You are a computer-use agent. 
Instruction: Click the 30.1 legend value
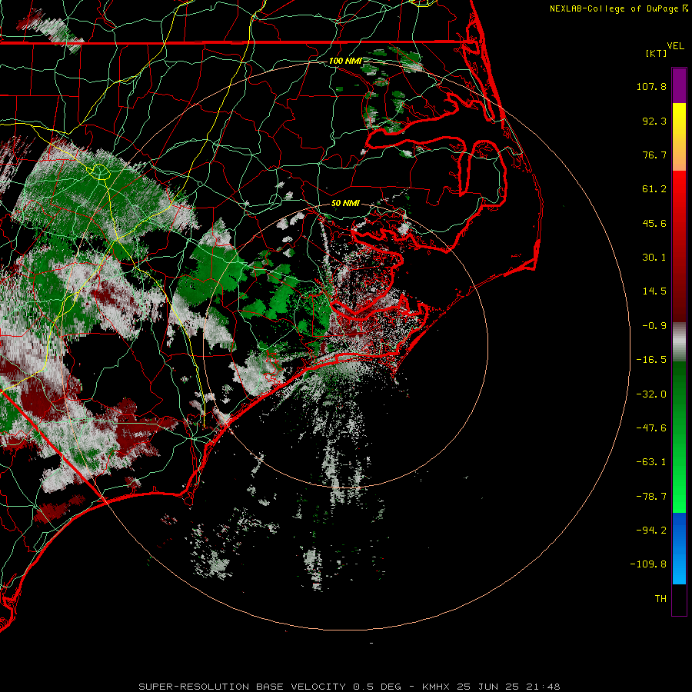click(654, 258)
